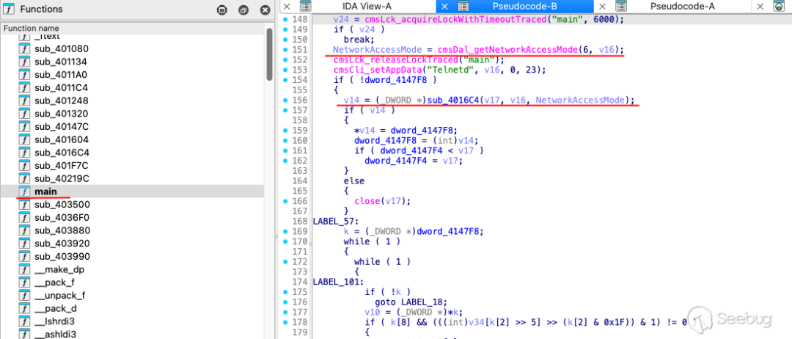Toggle breakpoint dot on line 166
The image size is (792, 339).
coord(285,200)
